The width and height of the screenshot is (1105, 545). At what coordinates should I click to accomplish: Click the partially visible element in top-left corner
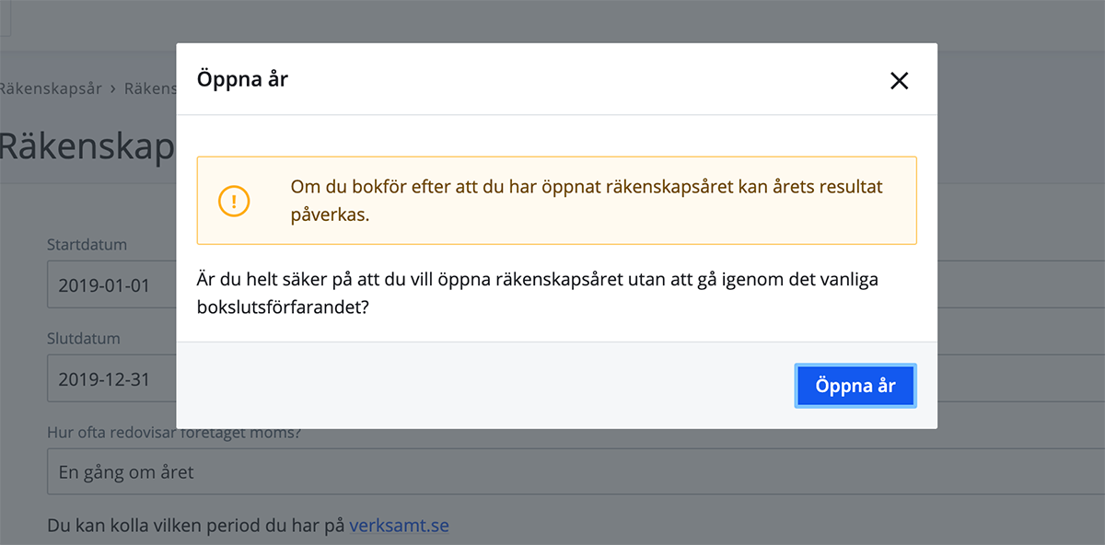click(x=6, y=17)
